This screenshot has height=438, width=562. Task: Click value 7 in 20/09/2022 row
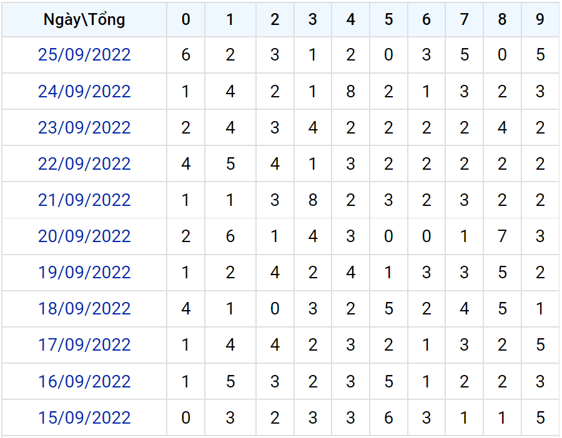tap(502, 236)
